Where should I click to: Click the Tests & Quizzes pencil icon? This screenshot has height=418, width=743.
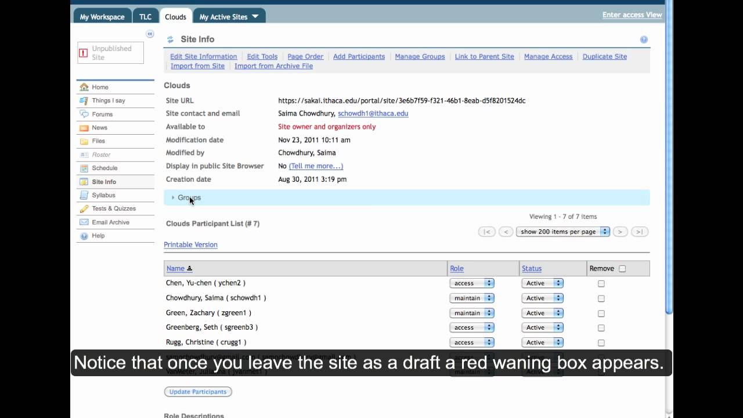tap(84, 208)
